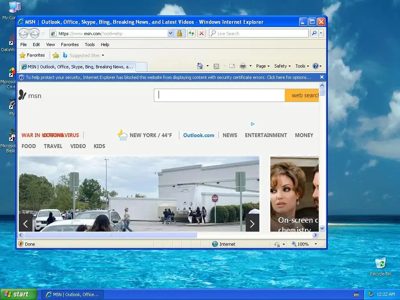Open the Favorites star button panel

point(32,55)
